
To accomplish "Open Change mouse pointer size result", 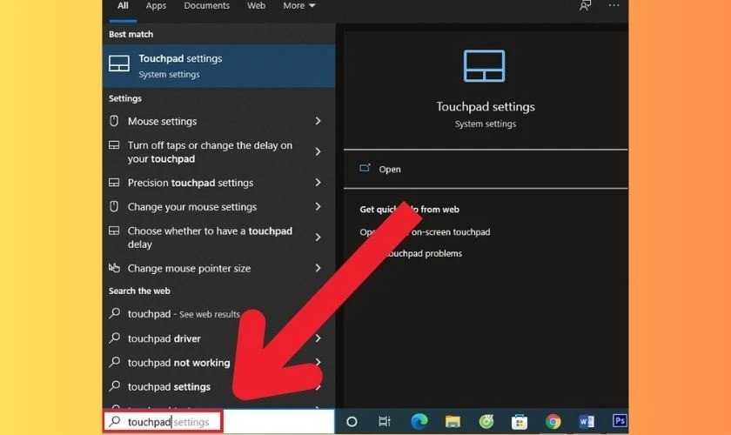I will tap(218, 268).
